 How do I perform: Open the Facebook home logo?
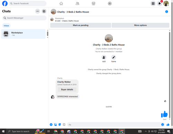coord(5,3)
